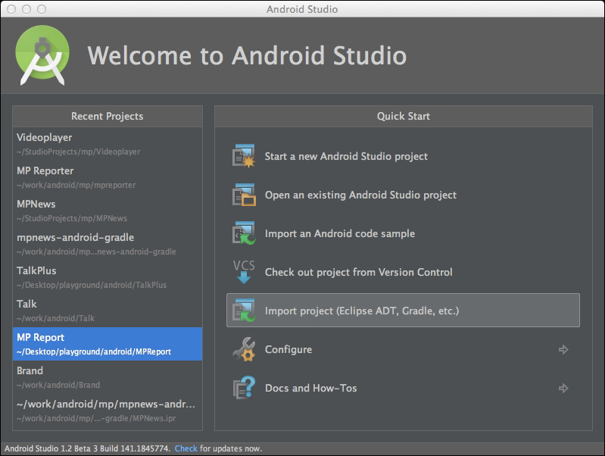Click the Recent Projects panel header

(108, 116)
